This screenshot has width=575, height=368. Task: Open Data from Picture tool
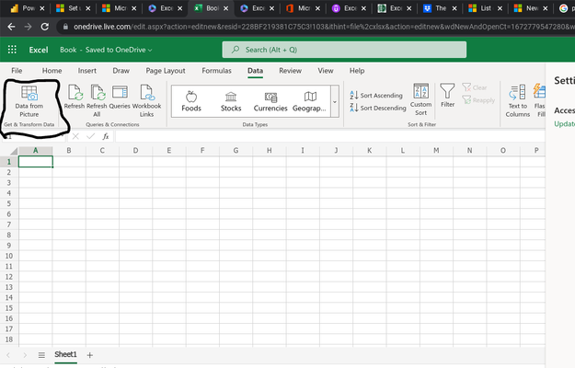coord(29,101)
